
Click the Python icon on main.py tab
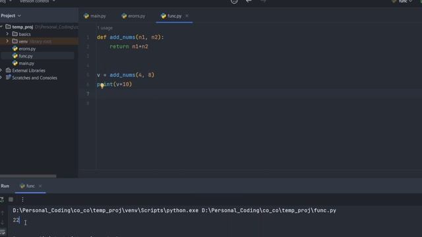pyautogui.click(x=86, y=16)
